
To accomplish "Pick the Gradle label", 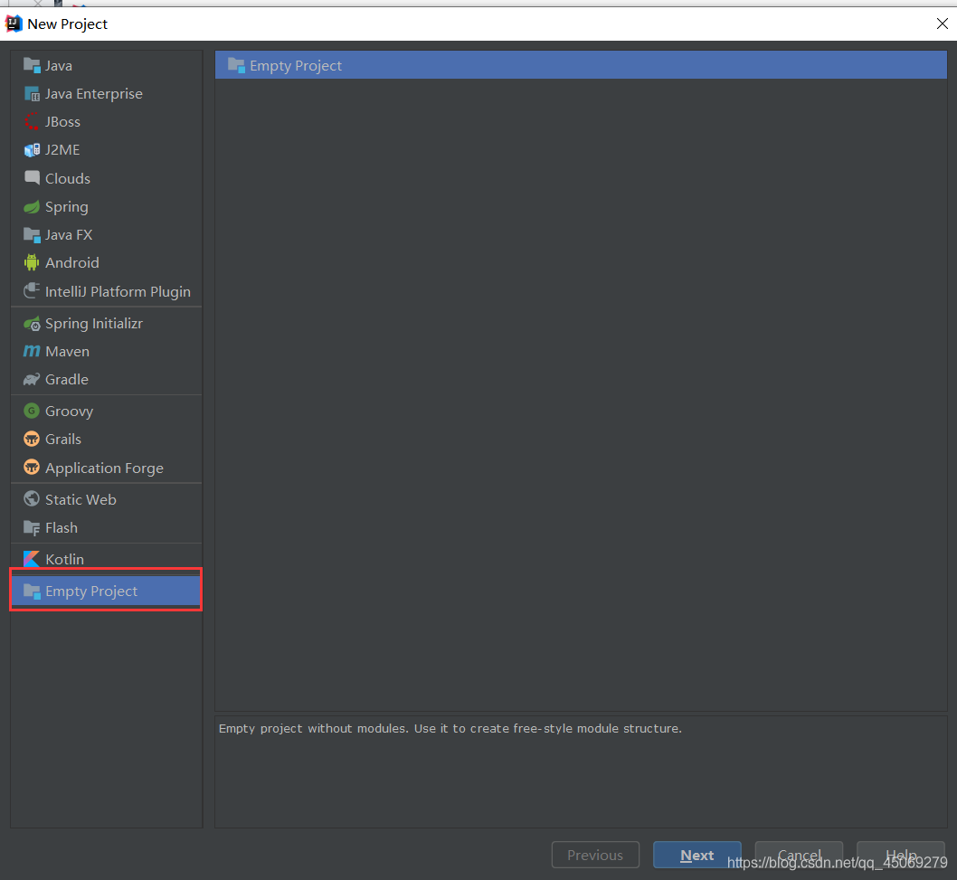I will 67,379.
